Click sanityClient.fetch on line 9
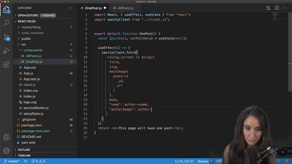The width and height of the screenshot is (292, 164). pos(119,53)
